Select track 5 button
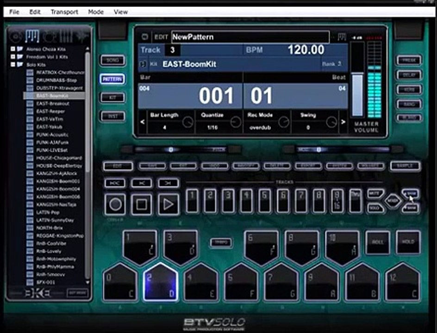Screen dimensions: 437x333 [x=264, y=201]
